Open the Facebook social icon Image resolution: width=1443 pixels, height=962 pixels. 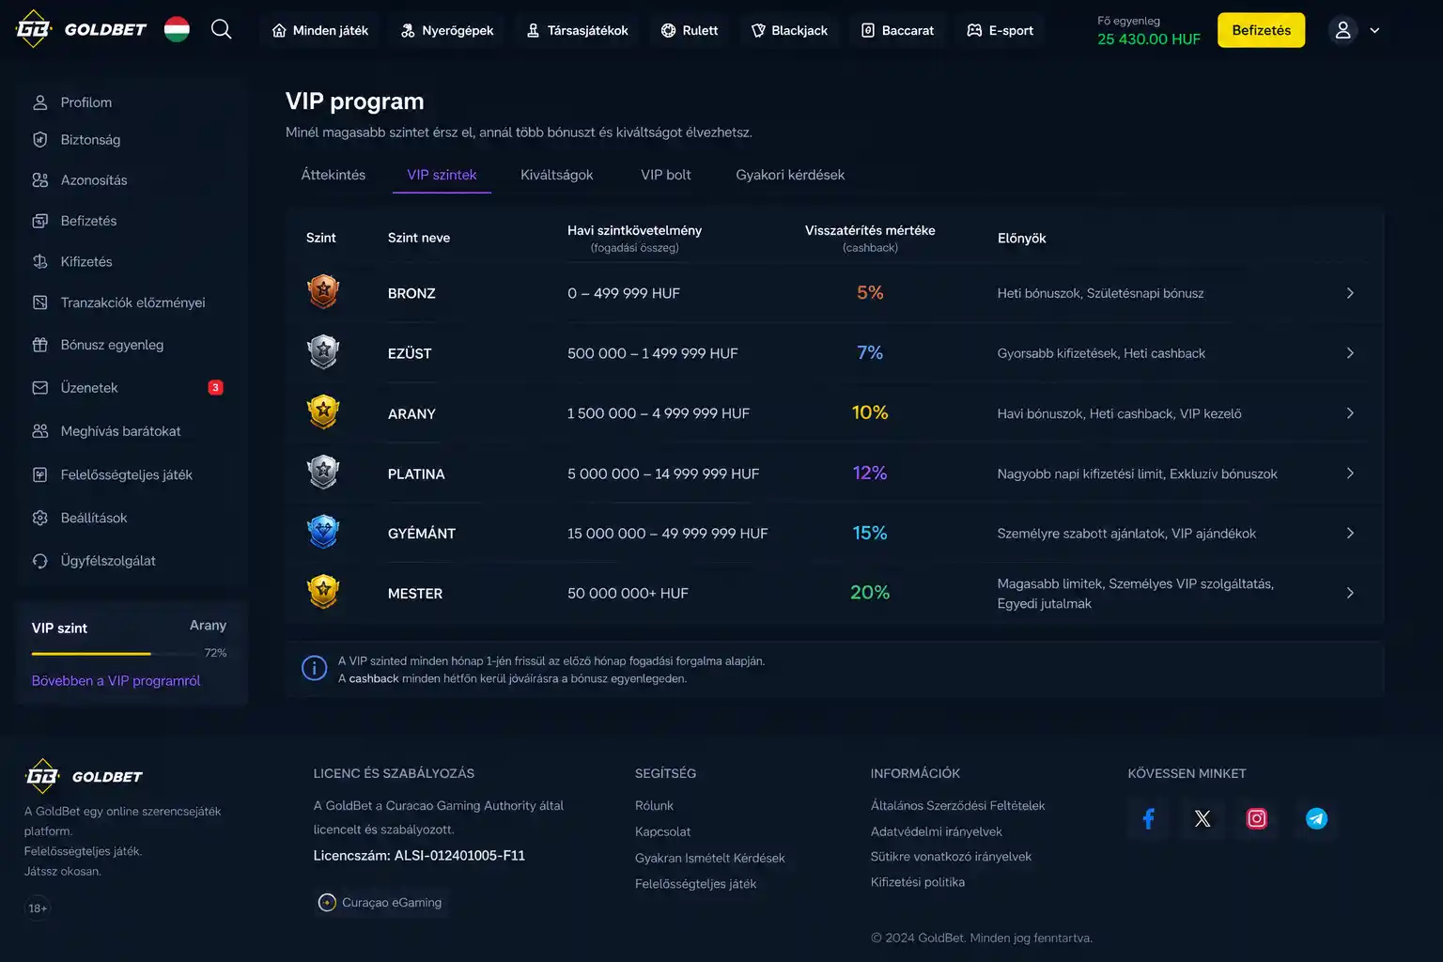(x=1148, y=818)
